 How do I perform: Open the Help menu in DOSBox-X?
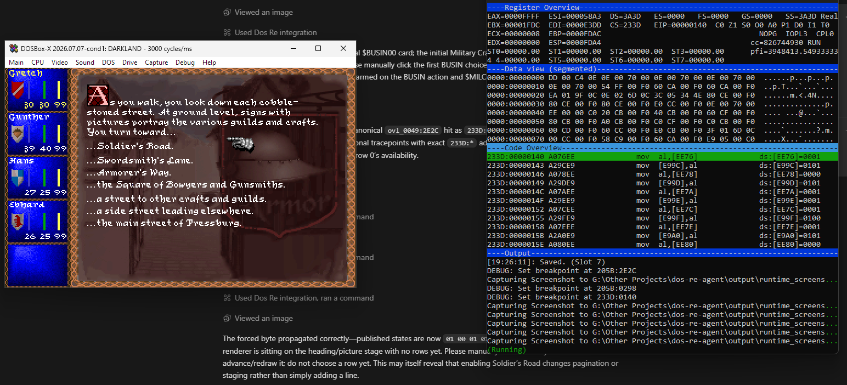[x=209, y=63]
